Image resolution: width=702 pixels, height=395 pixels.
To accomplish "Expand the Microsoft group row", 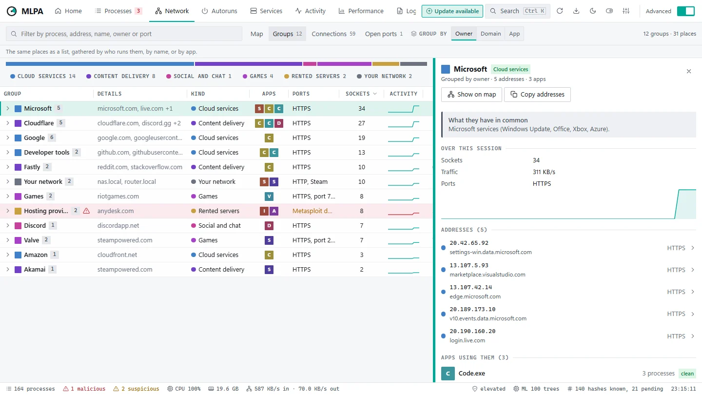I will click(x=8, y=108).
